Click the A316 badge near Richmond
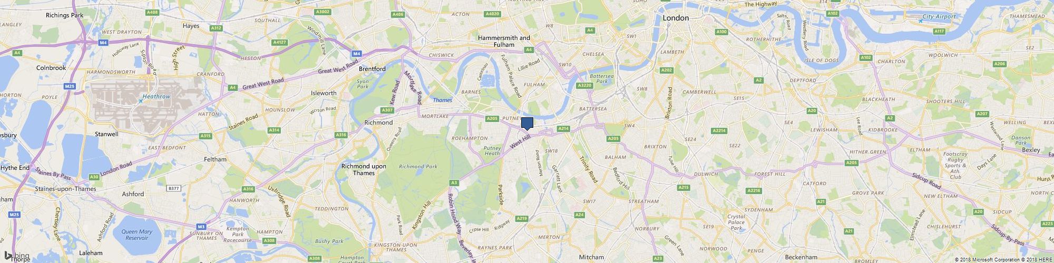The image size is (1054, 263). (341, 135)
